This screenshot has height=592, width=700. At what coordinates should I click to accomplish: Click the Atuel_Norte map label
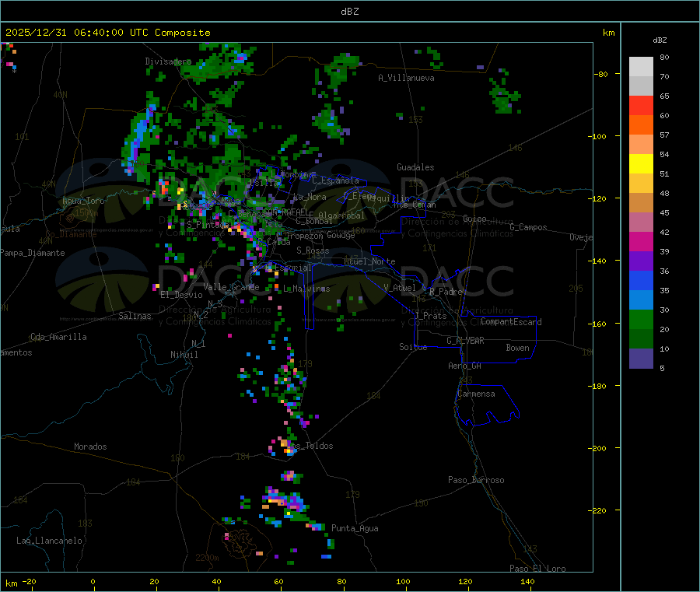point(369,261)
